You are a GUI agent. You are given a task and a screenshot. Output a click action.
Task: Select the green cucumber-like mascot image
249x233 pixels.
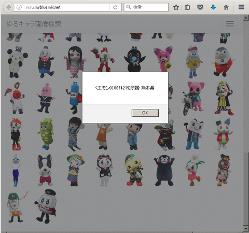[46, 134]
